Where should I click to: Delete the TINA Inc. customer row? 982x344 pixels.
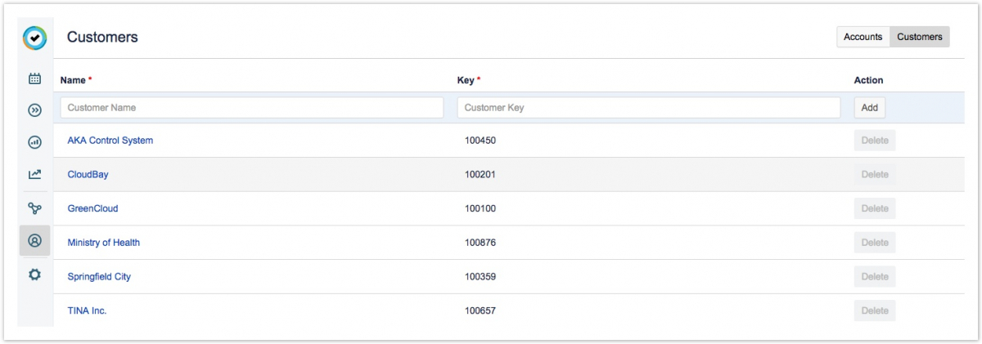pos(874,310)
